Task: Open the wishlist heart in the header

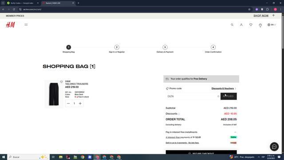Action: pos(251,25)
